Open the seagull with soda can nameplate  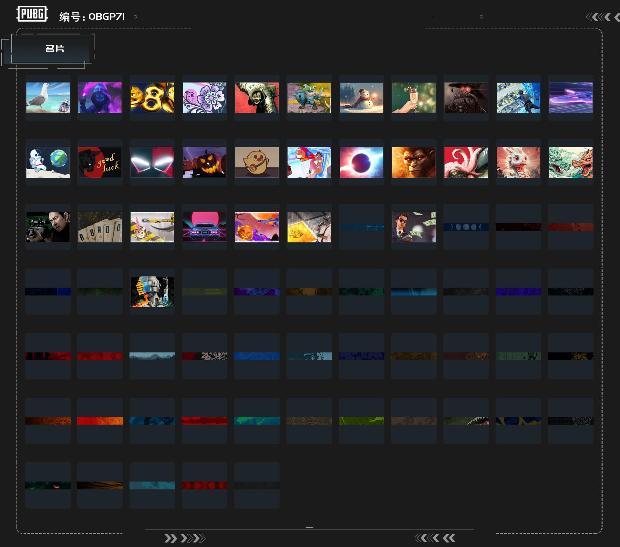pos(48,98)
